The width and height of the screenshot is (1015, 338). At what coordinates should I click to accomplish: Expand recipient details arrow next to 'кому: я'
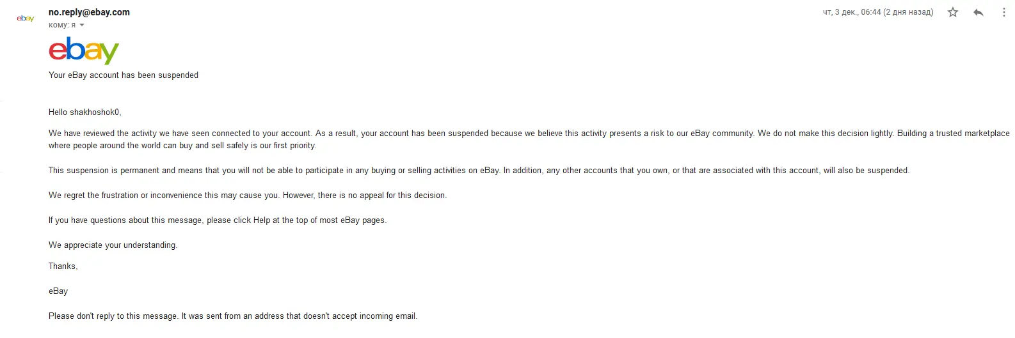pyautogui.click(x=82, y=25)
